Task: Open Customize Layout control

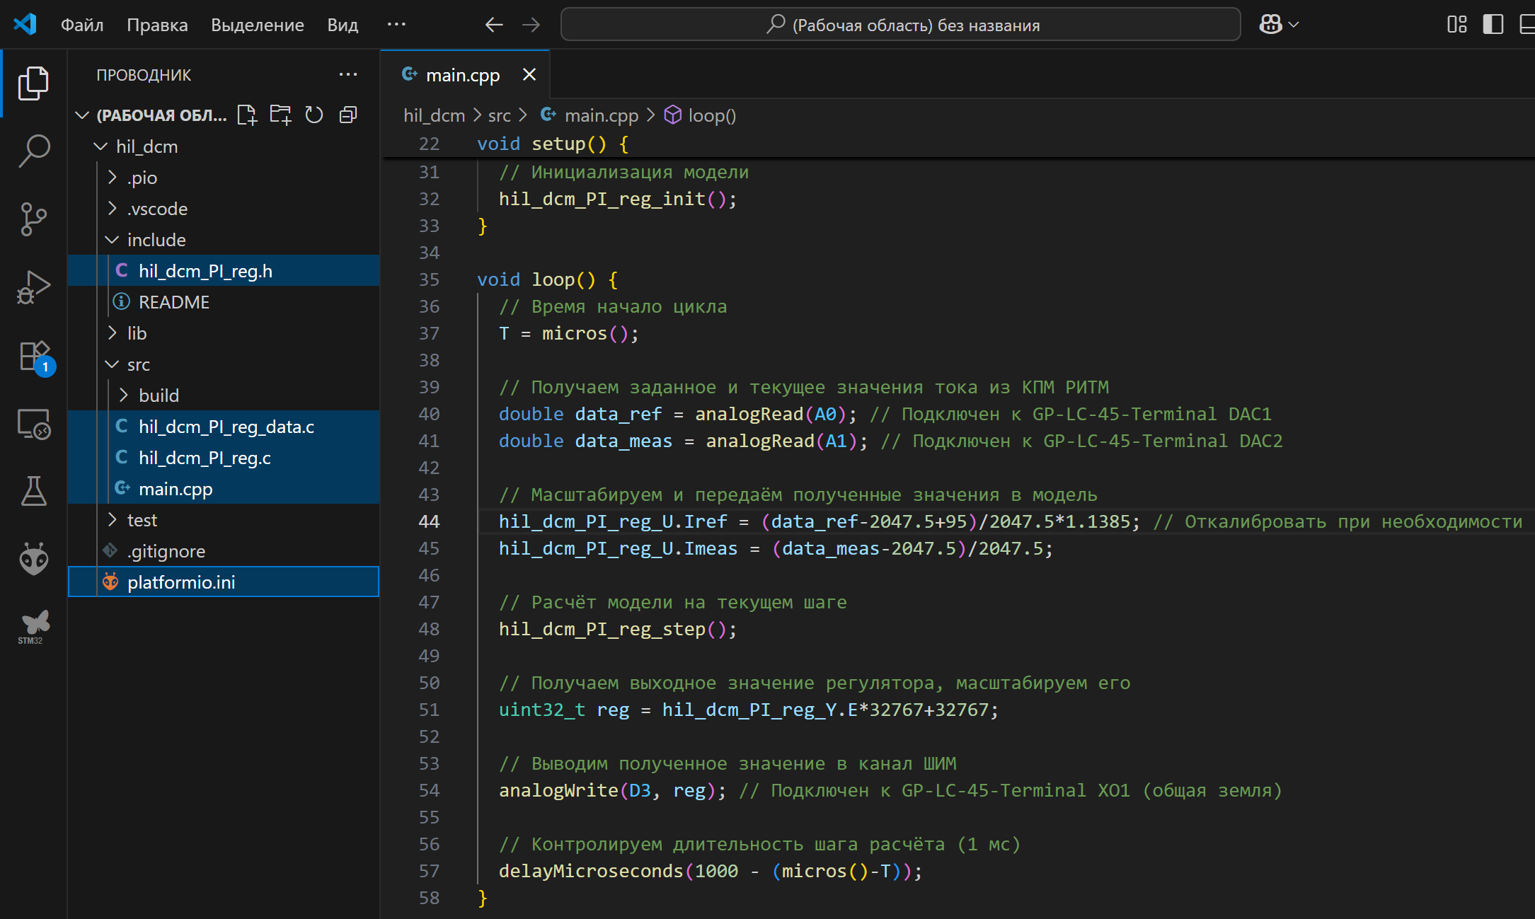Action: coord(1456,25)
